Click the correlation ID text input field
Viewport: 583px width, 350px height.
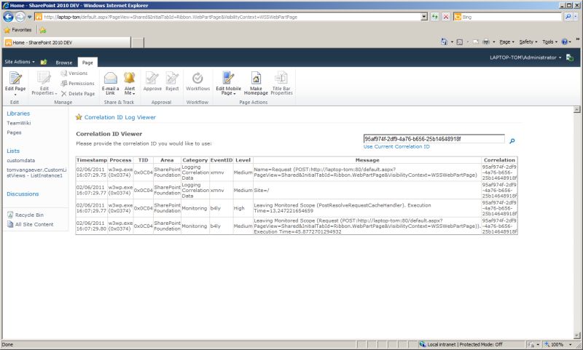(434, 139)
